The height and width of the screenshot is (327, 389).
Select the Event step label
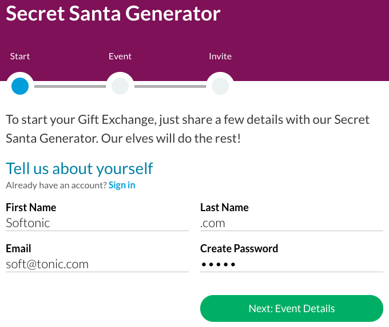tap(120, 56)
